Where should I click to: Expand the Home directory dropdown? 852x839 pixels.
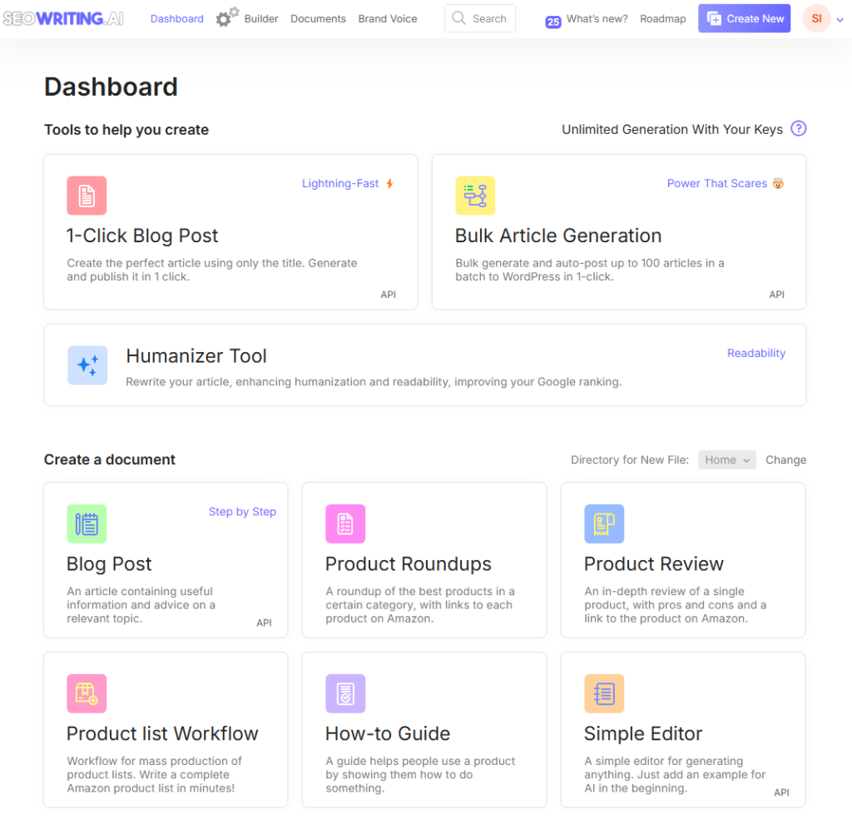[x=726, y=459]
